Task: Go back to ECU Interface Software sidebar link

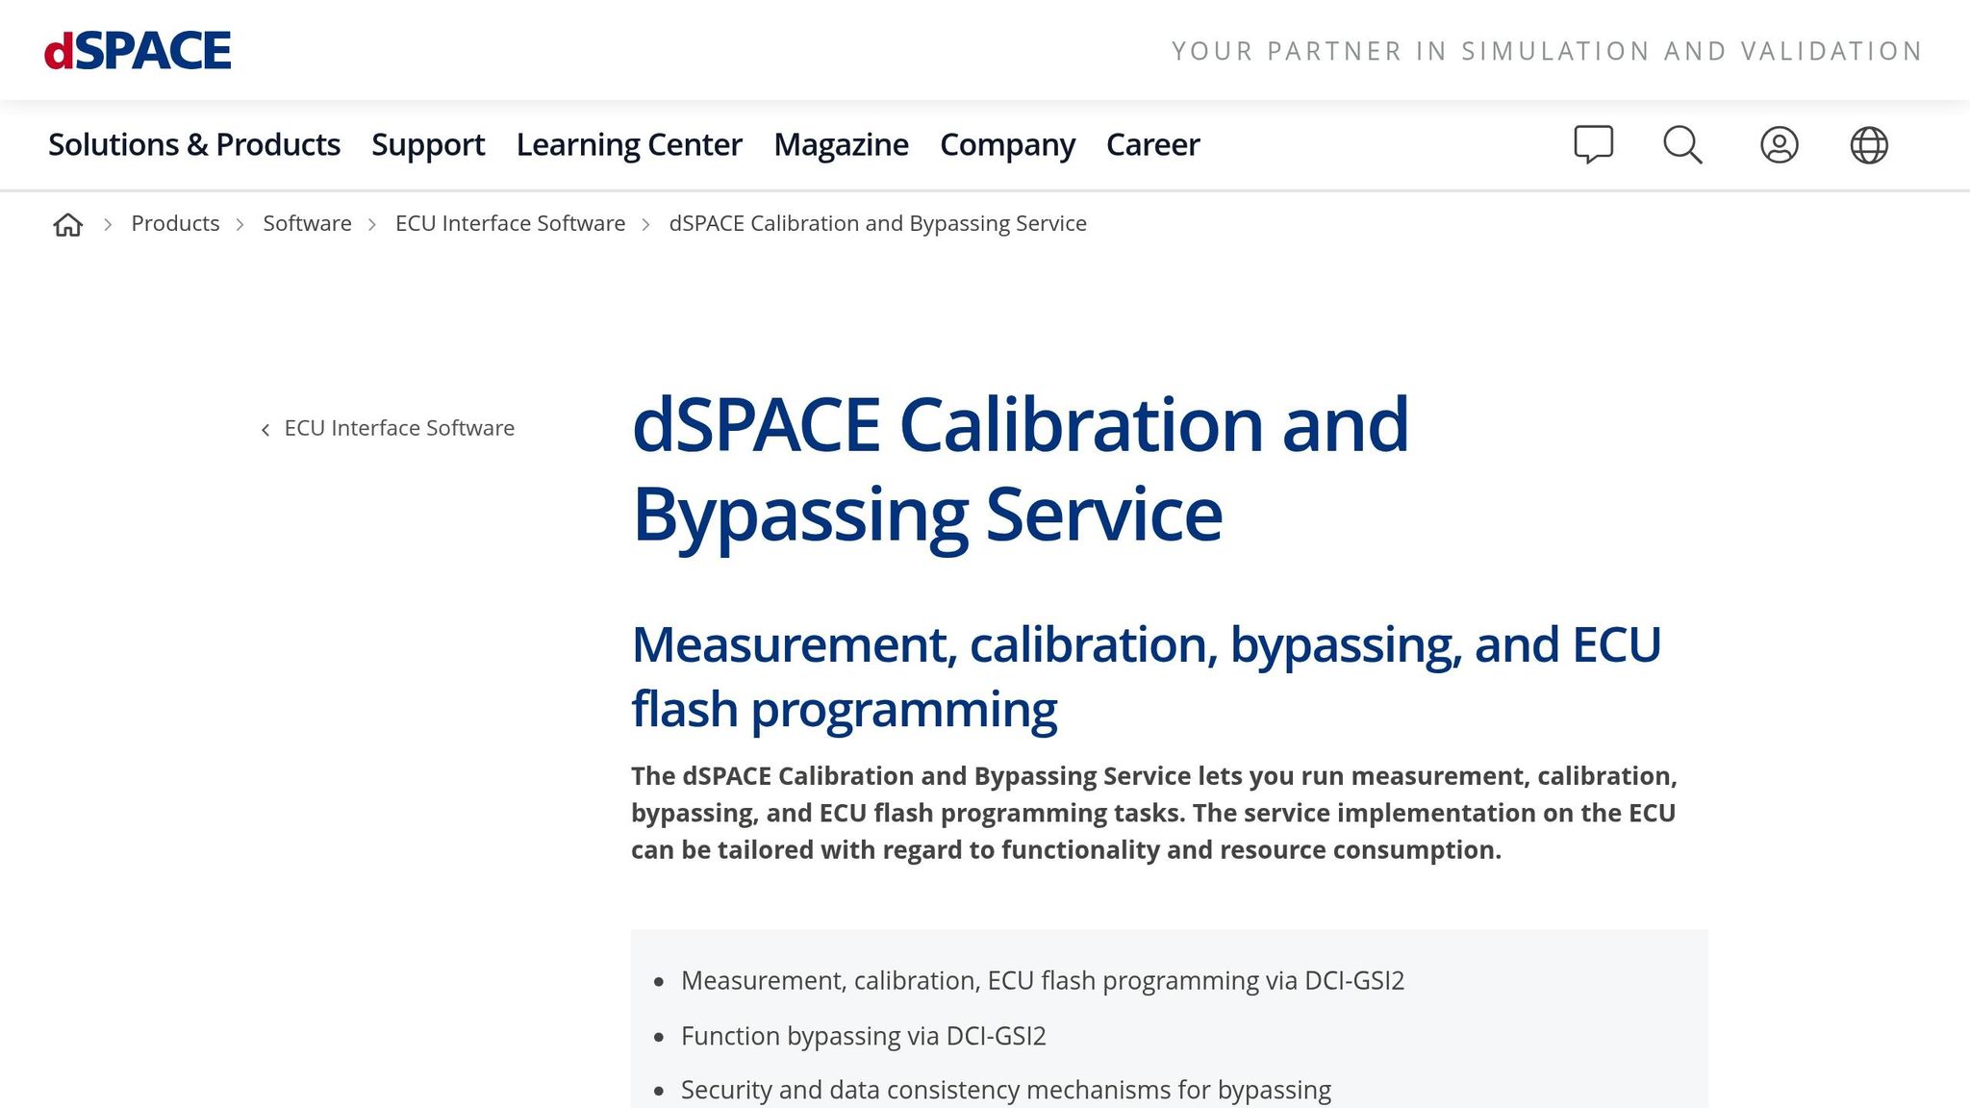Action: click(398, 428)
